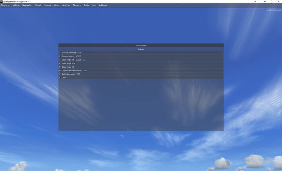Click the Navigation menu

click(x=27, y=5)
